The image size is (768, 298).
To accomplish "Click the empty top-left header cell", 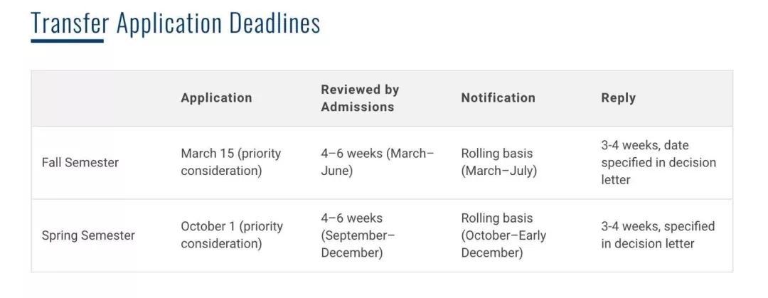I will point(100,98).
